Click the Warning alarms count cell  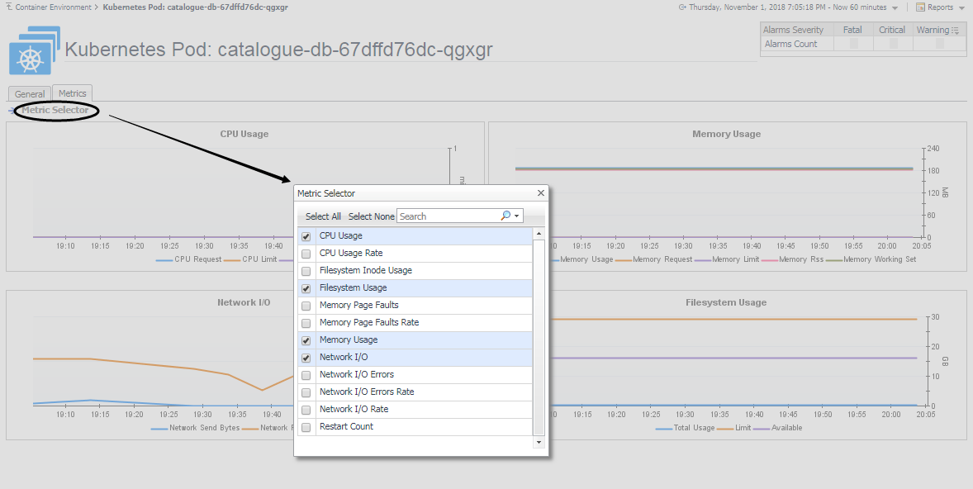[x=939, y=44]
